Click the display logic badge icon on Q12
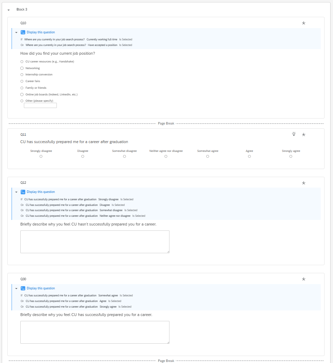Viewport: 333px width, 363px height. (22, 191)
